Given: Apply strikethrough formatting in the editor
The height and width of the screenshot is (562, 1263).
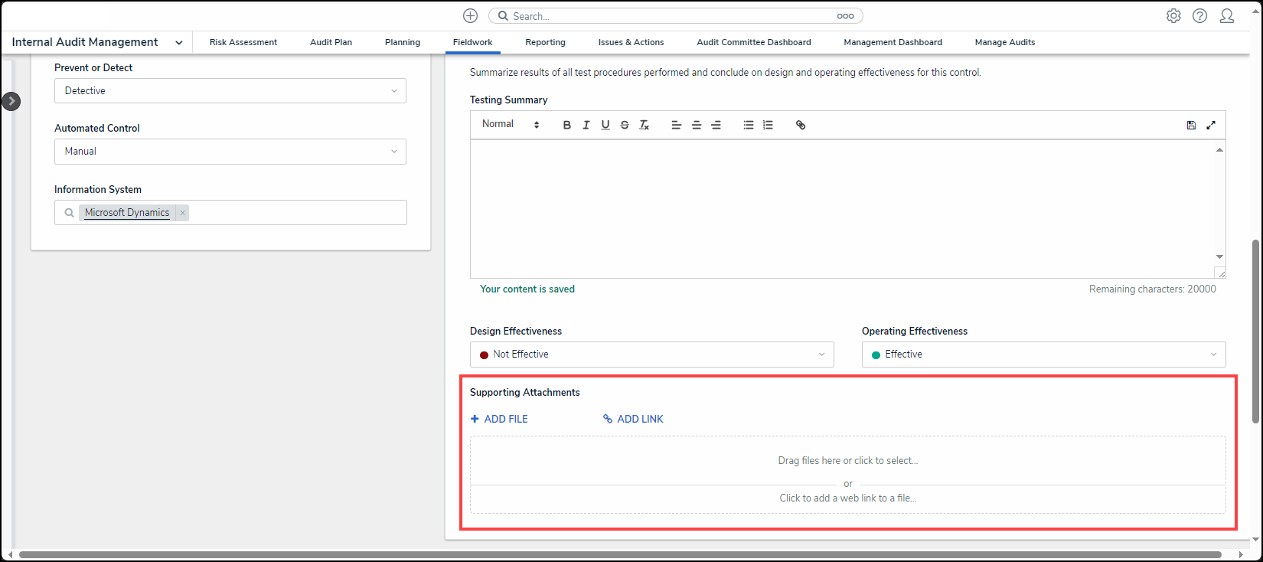Looking at the screenshot, I should [625, 125].
